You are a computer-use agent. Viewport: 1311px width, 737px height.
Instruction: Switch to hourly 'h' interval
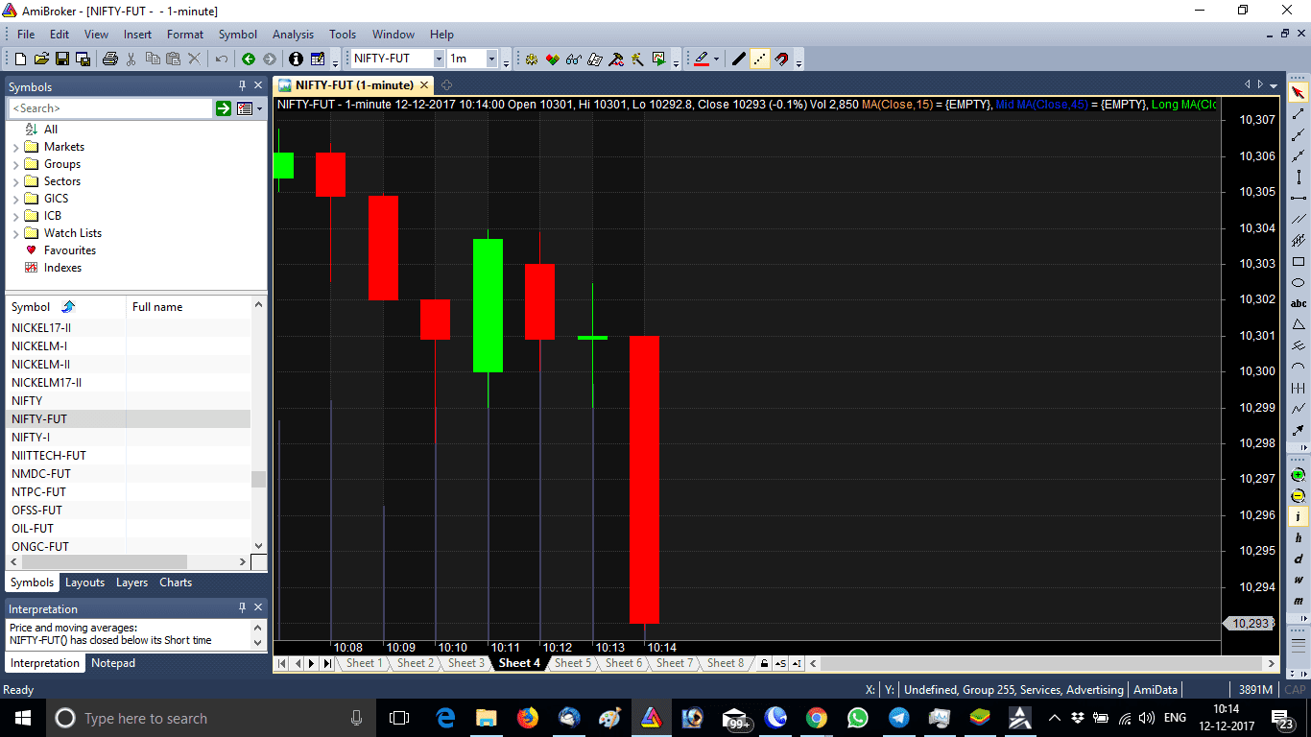pyautogui.click(x=1299, y=538)
